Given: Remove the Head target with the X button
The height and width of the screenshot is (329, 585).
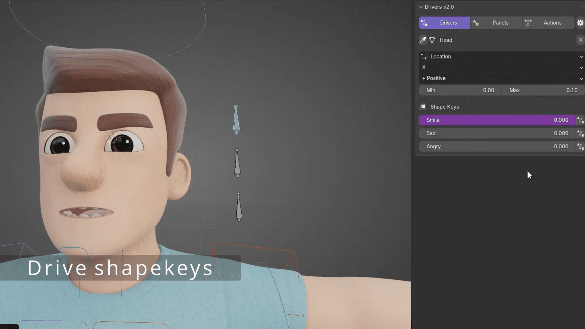Looking at the screenshot, I should click(580, 40).
